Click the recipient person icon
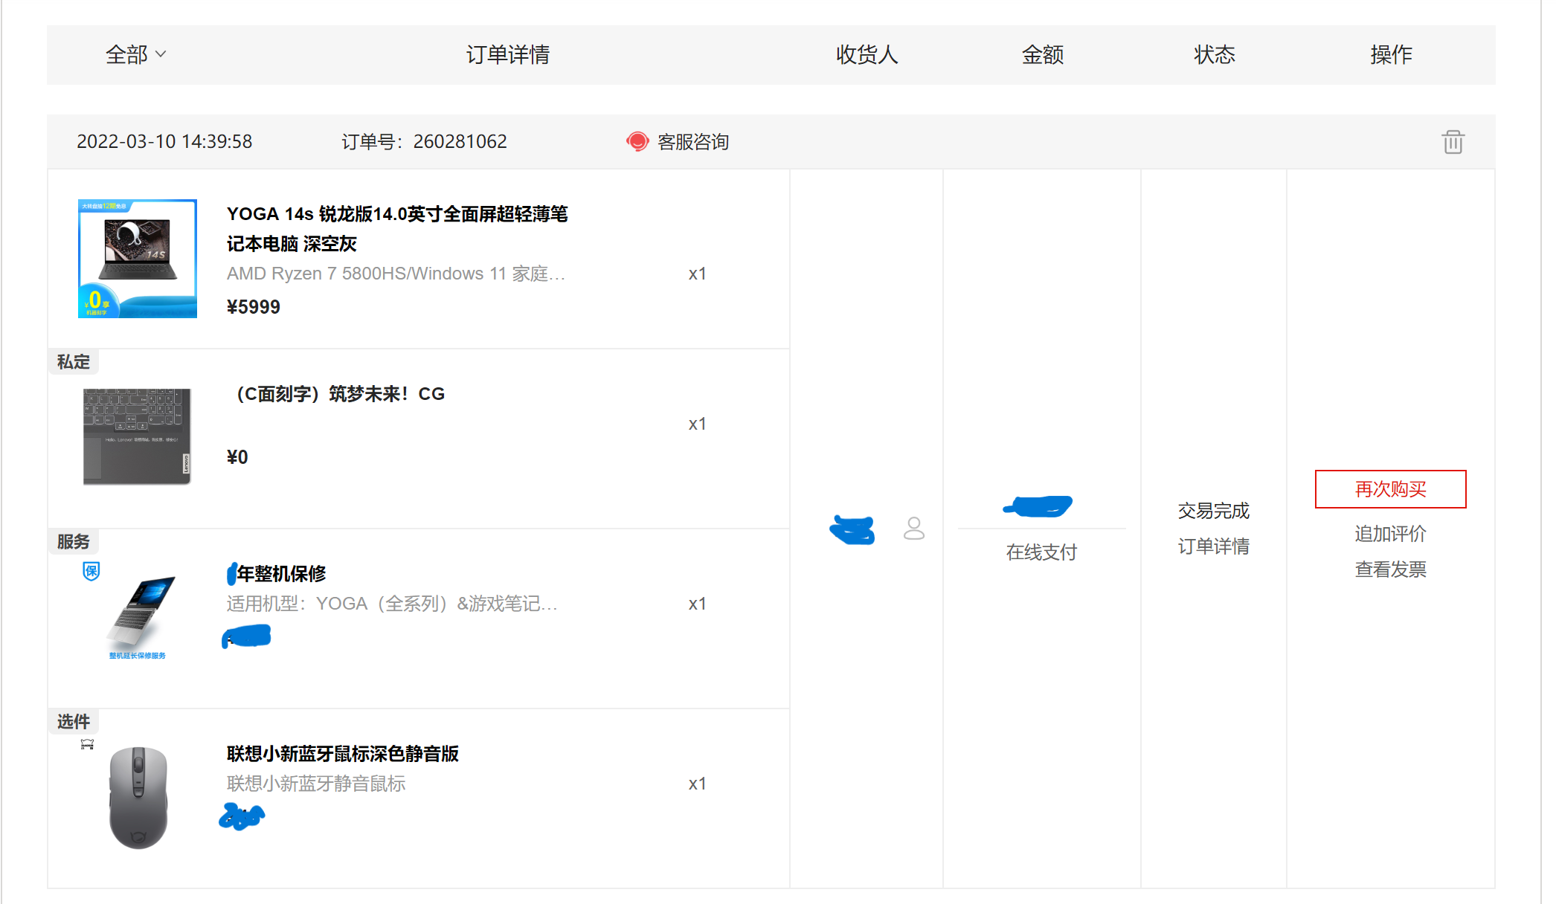 (x=914, y=529)
